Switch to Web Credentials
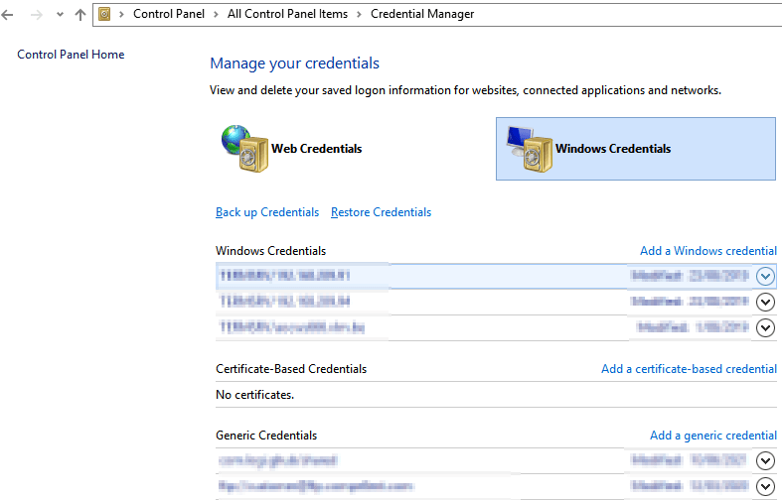This screenshot has width=782, height=500. (317, 149)
